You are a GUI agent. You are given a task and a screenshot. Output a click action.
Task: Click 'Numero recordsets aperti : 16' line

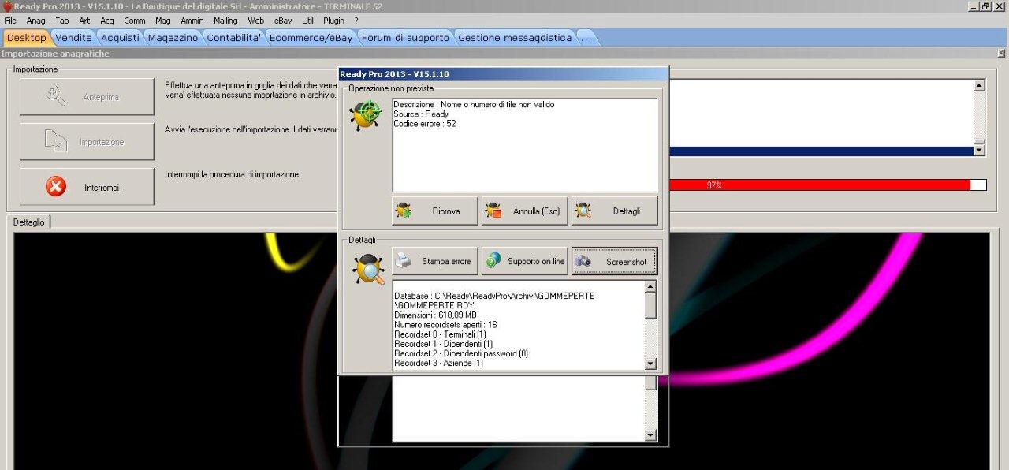tap(445, 324)
